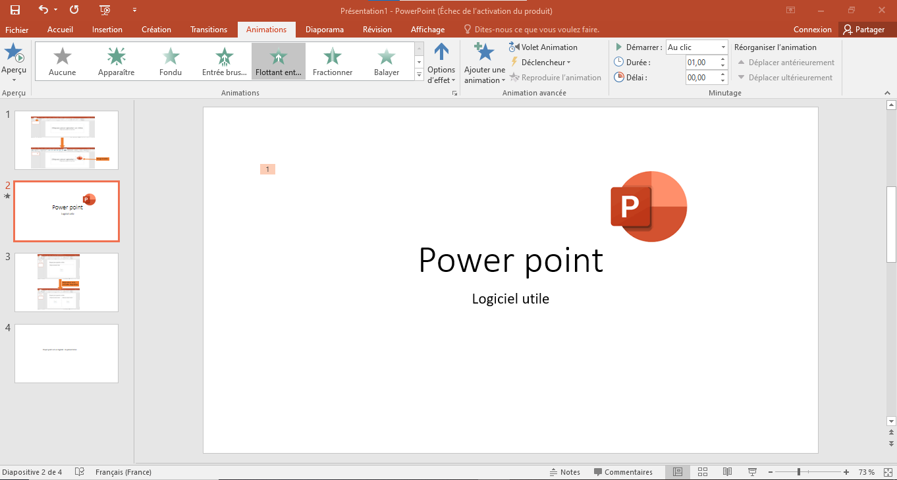Click the Français (France) language indicator
Viewport: 897px width, 480px height.
[x=123, y=472]
